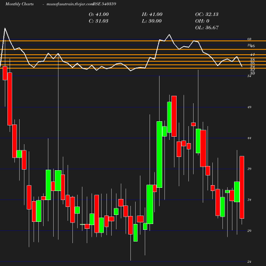The image size is (266, 266).
Task: Click the 24 price axis label
Action: click(x=250, y=262)
